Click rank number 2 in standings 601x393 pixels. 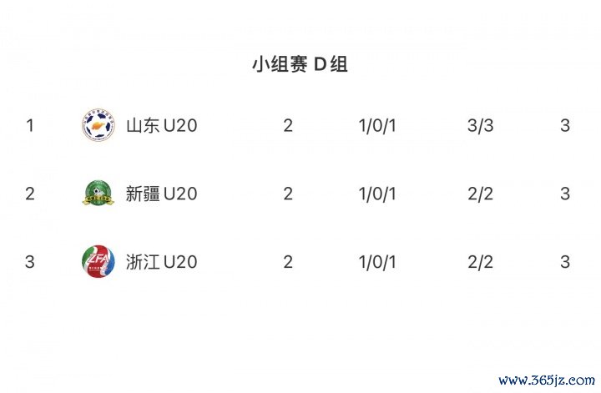point(30,194)
